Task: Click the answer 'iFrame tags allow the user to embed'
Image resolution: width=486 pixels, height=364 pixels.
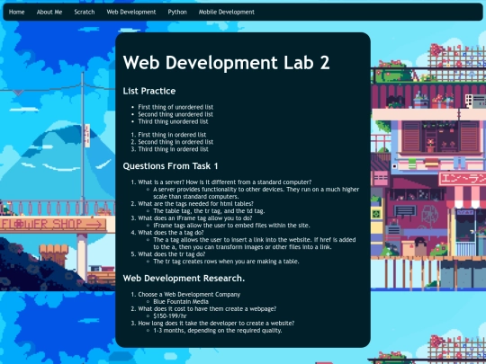Action: 231,226
